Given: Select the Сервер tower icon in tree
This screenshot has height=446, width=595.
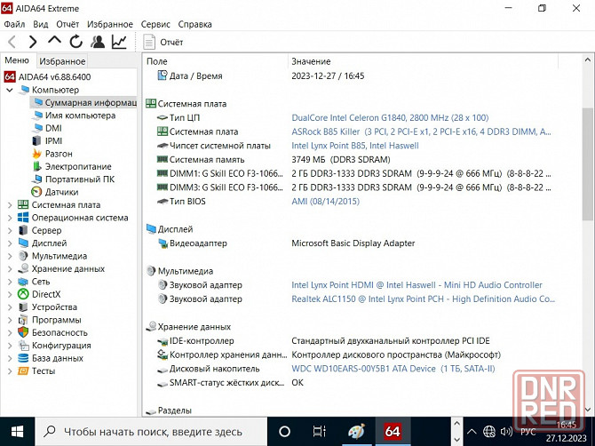Looking at the screenshot, I should pyautogui.click(x=23, y=230).
